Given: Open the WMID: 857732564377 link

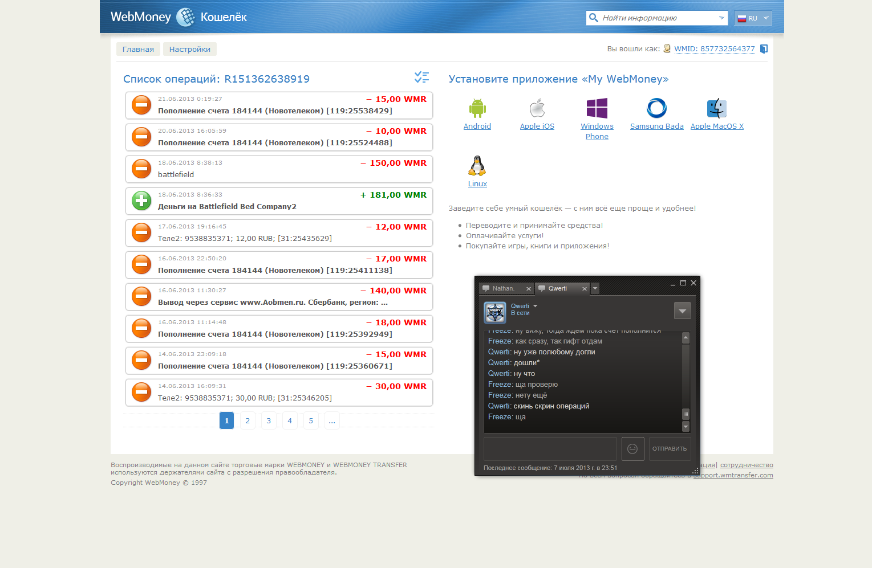Looking at the screenshot, I should [x=715, y=49].
